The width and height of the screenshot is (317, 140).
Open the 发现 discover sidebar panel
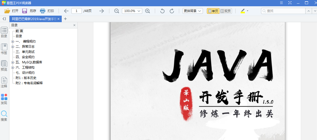4,99
